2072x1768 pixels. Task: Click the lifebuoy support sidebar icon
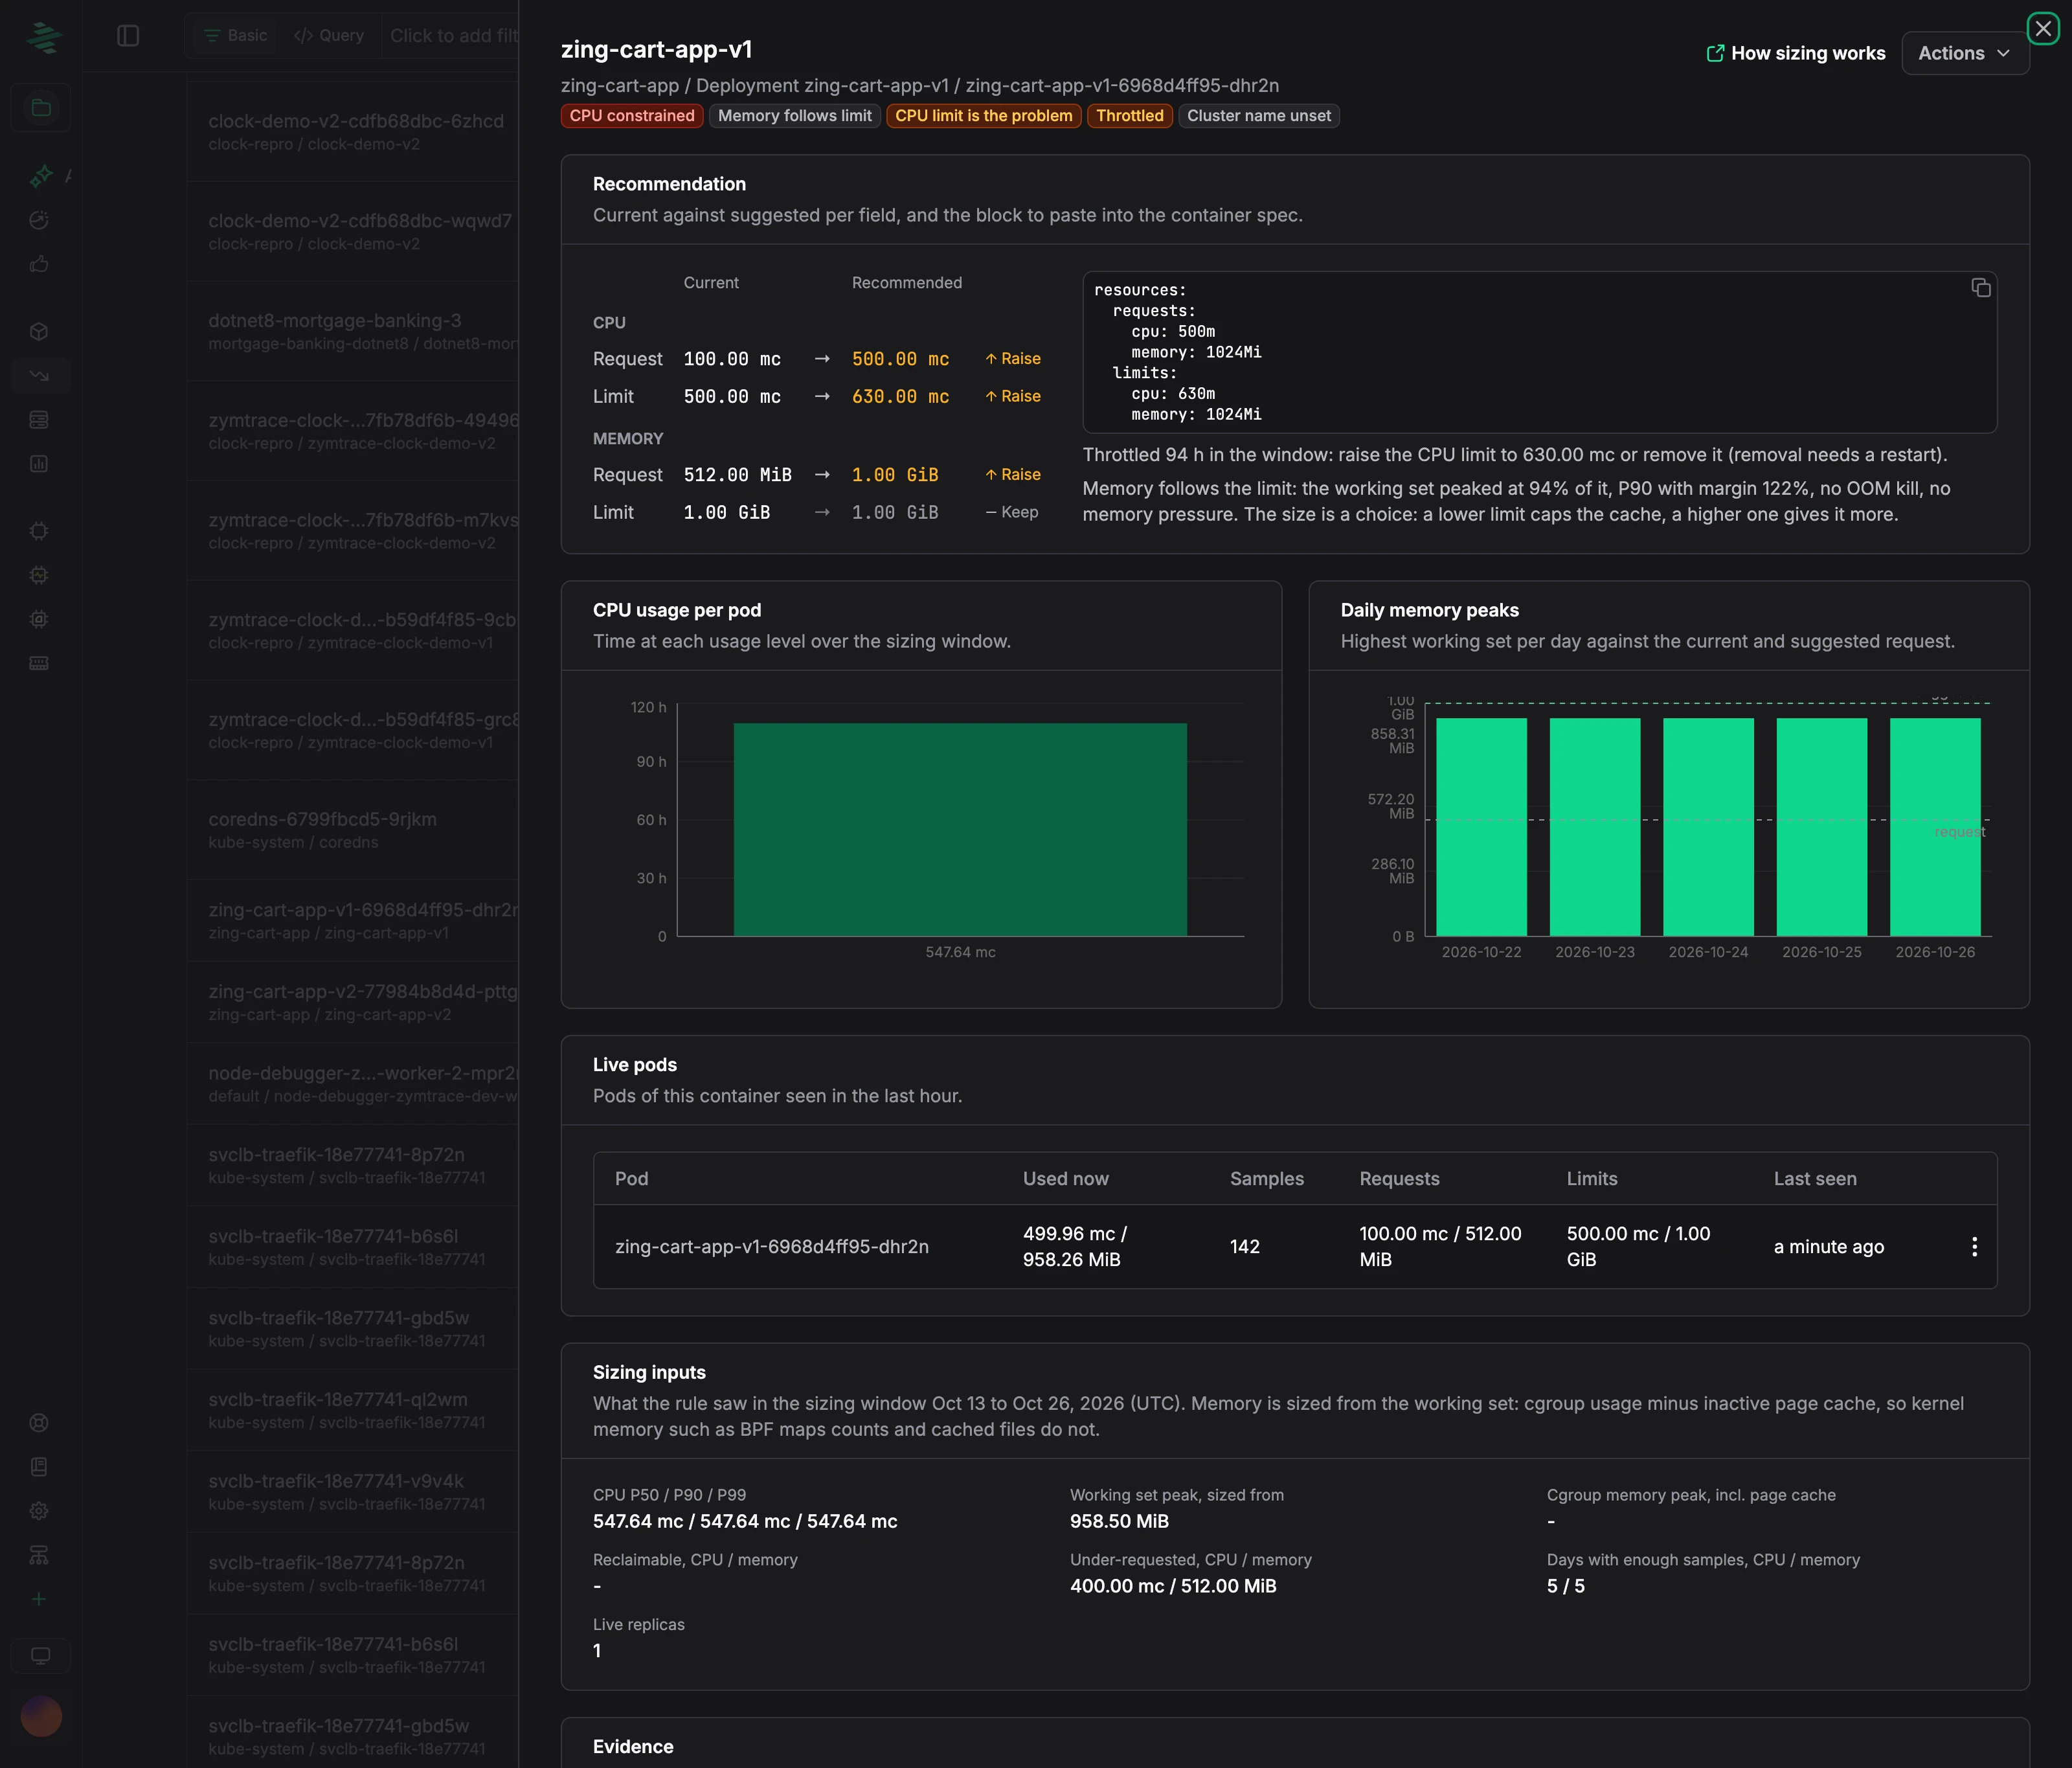pyautogui.click(x=39, y=1423)
